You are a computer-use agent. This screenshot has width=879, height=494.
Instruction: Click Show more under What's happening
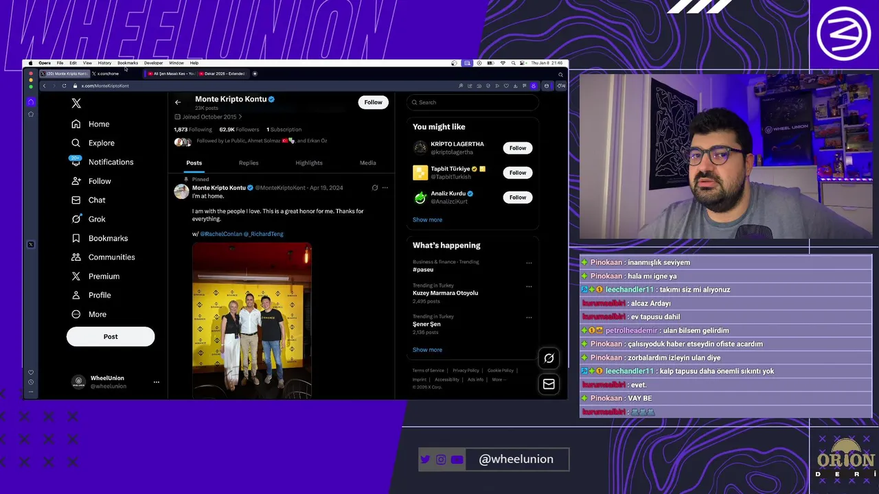(x=427, y=350)
